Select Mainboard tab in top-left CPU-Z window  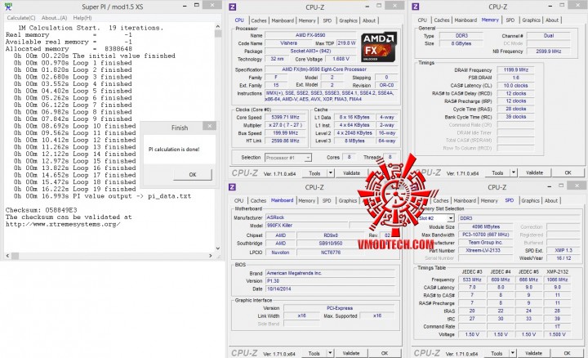(x=283, y=20)
